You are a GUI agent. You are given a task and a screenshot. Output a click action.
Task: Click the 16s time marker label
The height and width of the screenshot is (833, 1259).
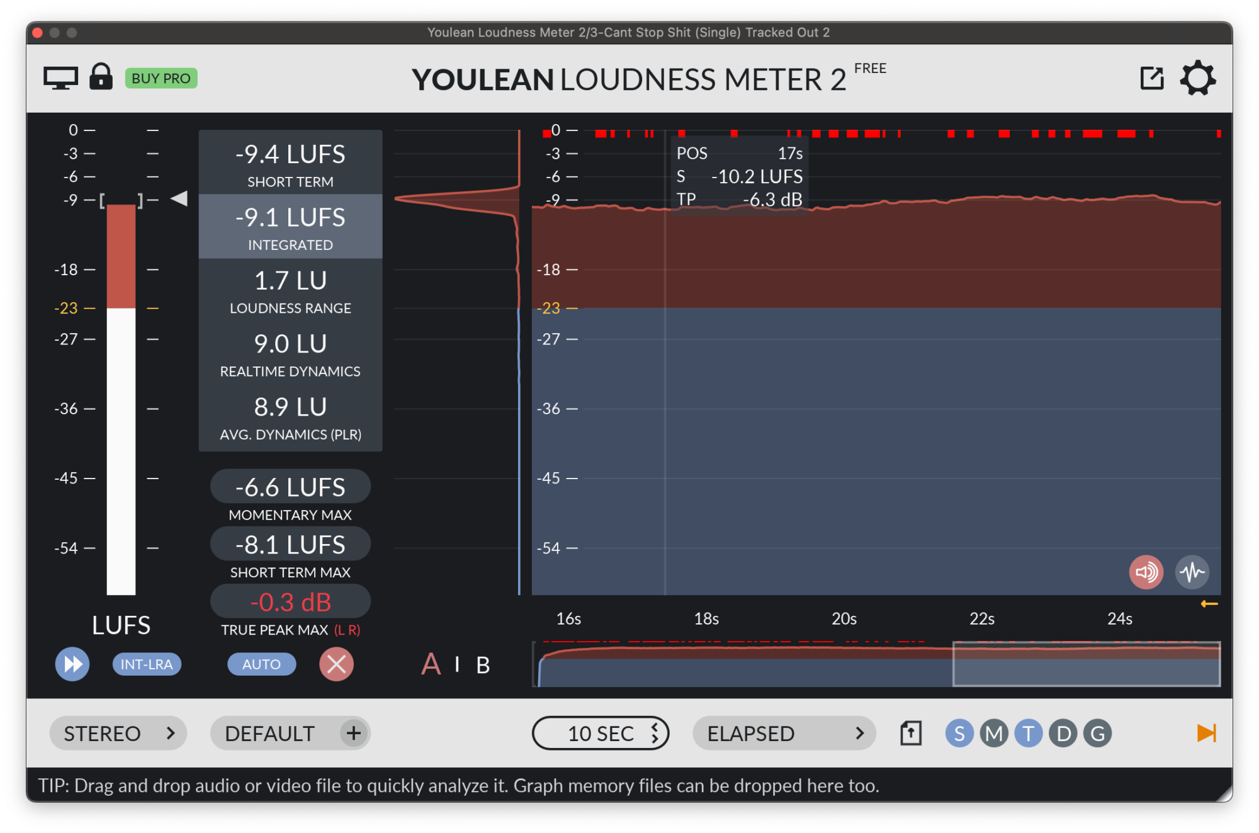[x=568, y=619]
